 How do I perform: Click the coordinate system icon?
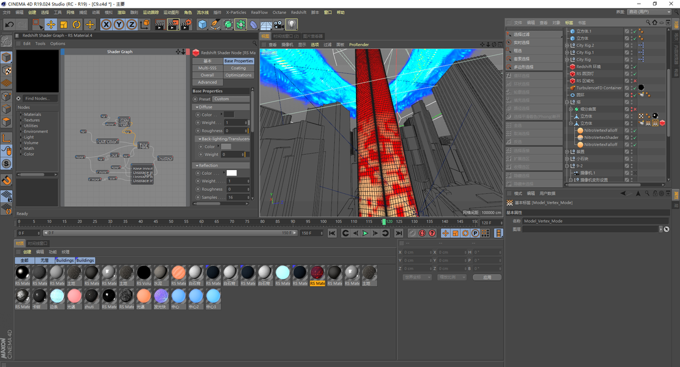click(x=145, y=24)
